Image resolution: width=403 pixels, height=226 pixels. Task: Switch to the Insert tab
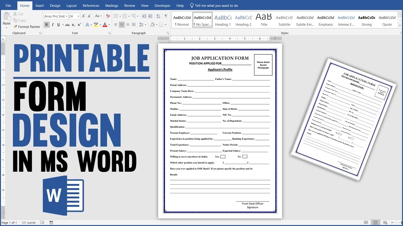pos(40,6)
